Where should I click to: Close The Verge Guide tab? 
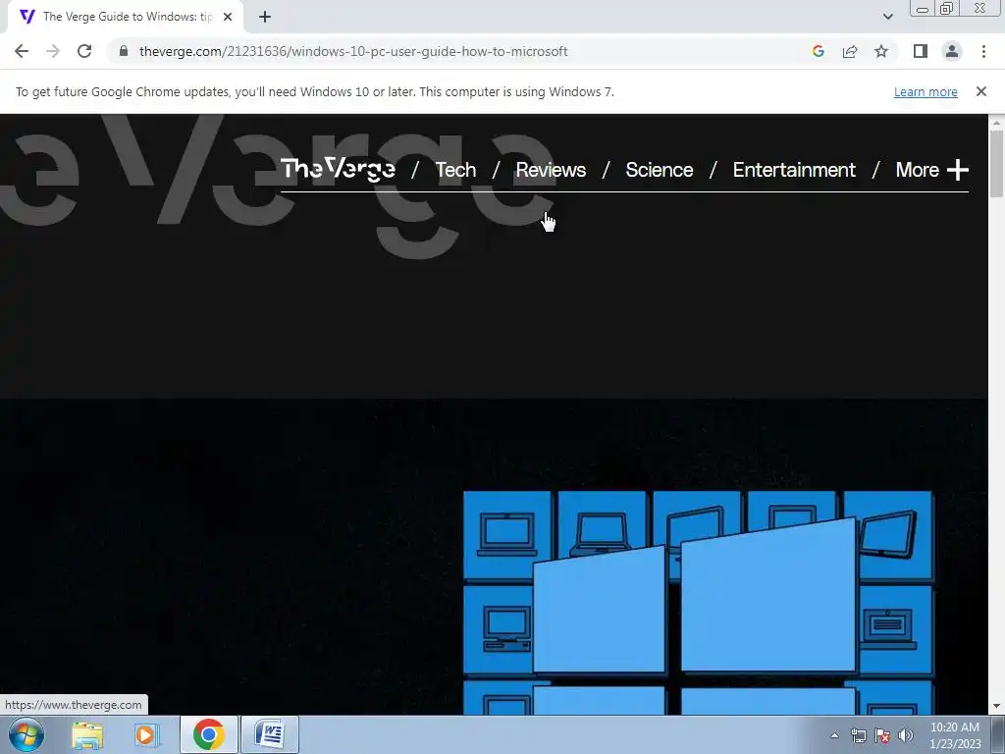[228, 17]
